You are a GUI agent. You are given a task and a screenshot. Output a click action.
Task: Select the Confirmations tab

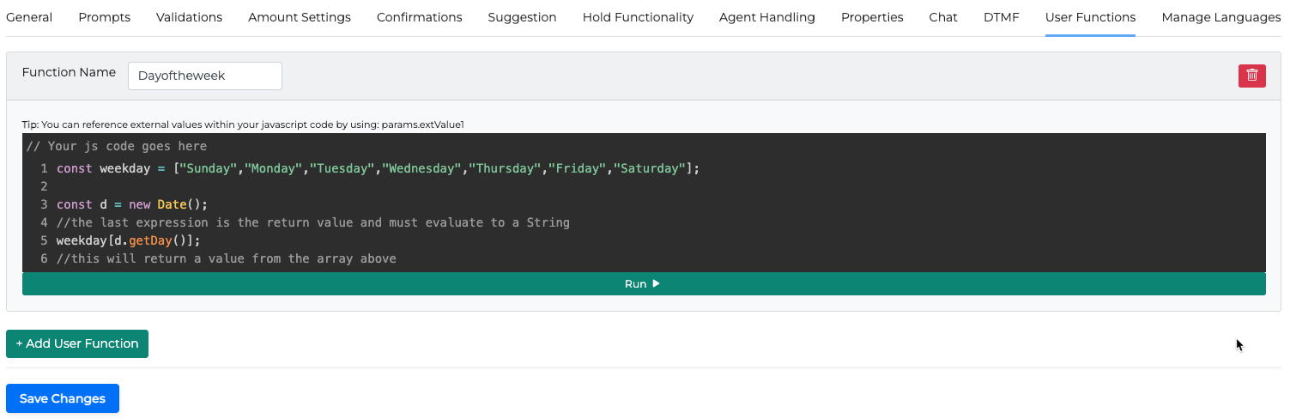pyautogui.click(x=419, y=17)
